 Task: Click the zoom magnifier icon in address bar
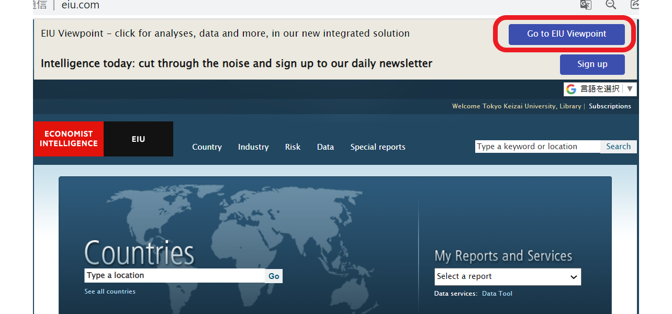(x=610, y=5)
